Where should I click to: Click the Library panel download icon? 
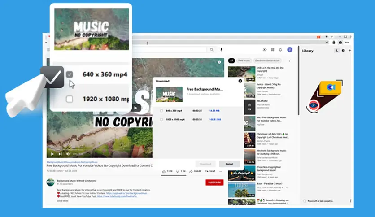click(x=337, y=50)
